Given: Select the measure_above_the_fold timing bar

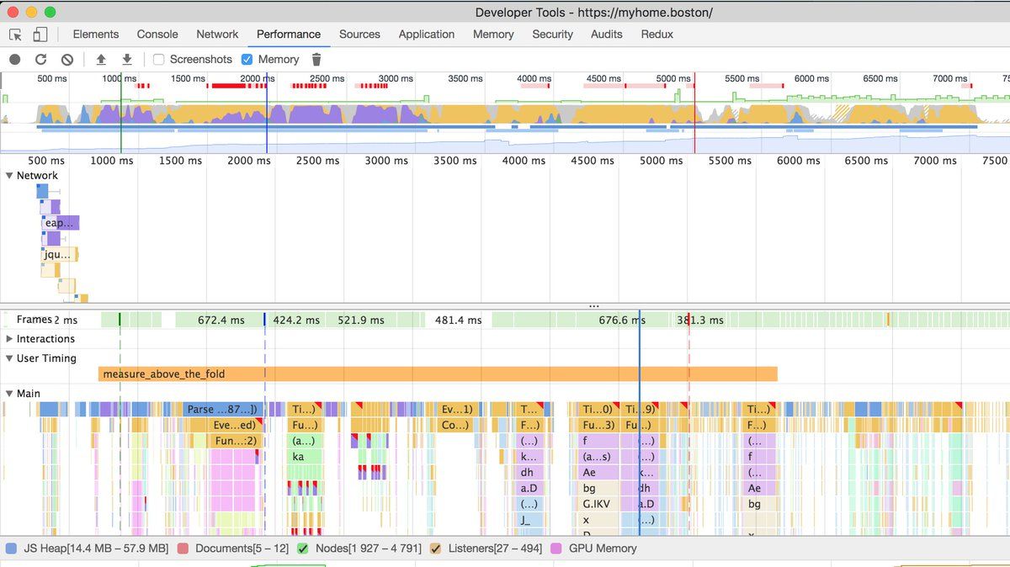Looking at the screenshot, I should (438, 374).
